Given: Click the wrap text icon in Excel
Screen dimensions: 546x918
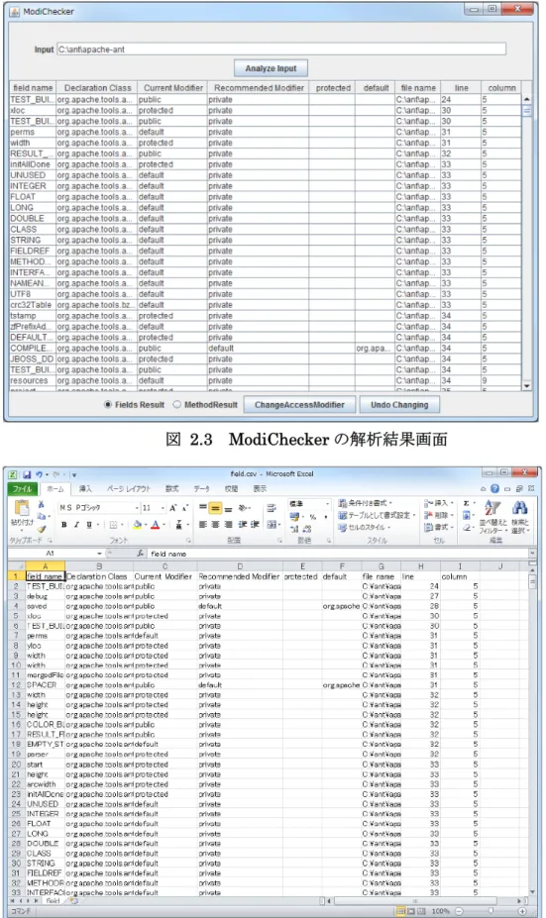Looking at the screenshot, I should point(272,508).
